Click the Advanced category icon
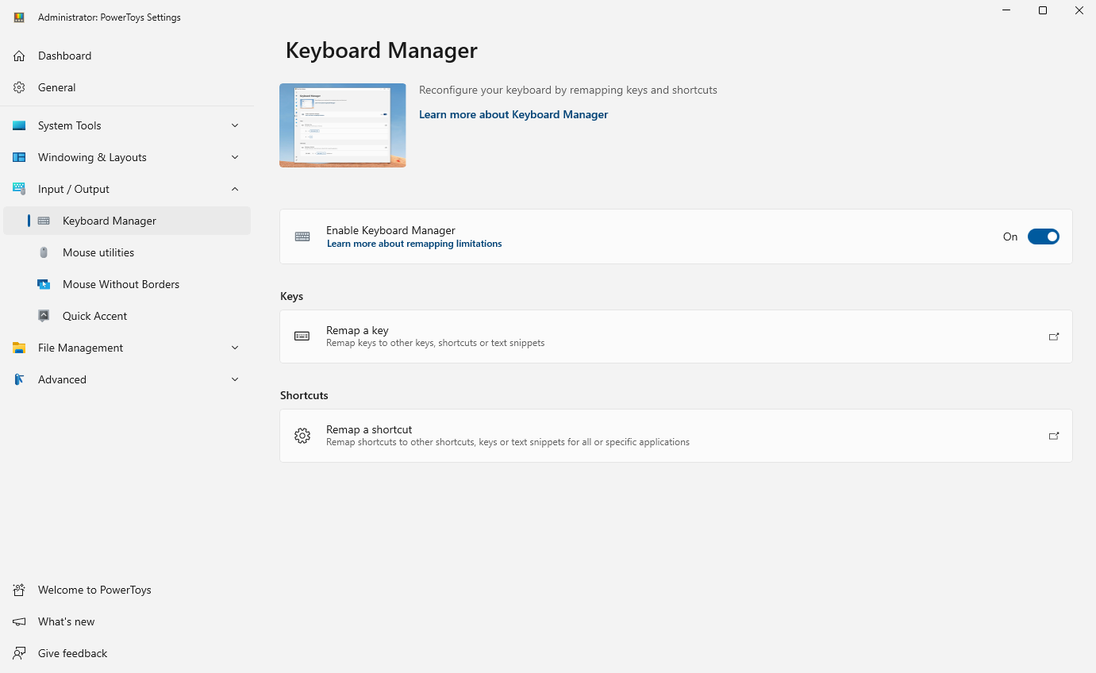Viewport: 1096px width, 673px height. click(19, 379)
